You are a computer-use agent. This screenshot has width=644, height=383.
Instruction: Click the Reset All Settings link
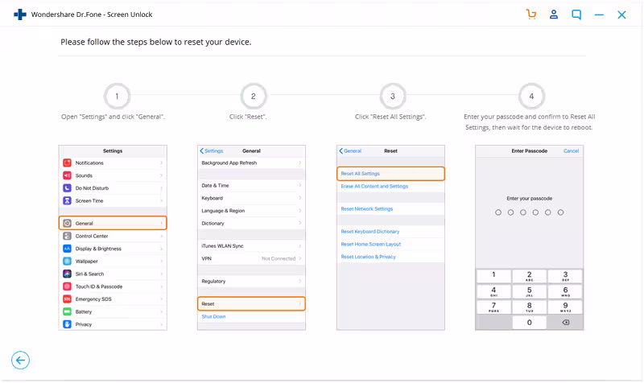coord(360,174)
